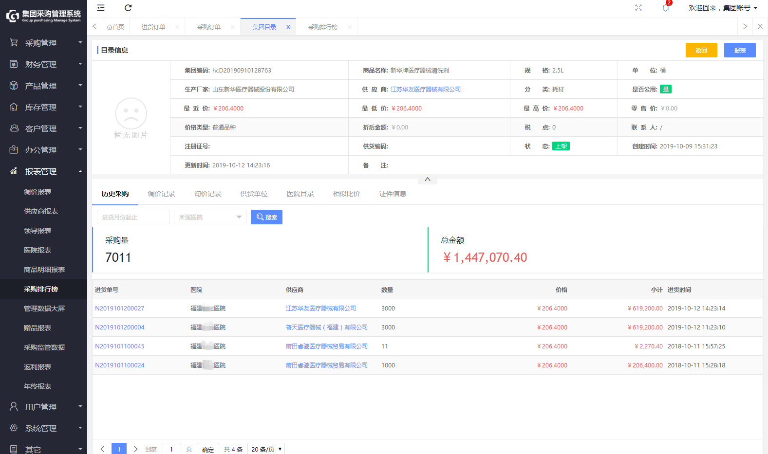Switch to the 采购订单 tab
Screen dimensions: 768x454
pyautogui.click(x=209, y=27)
